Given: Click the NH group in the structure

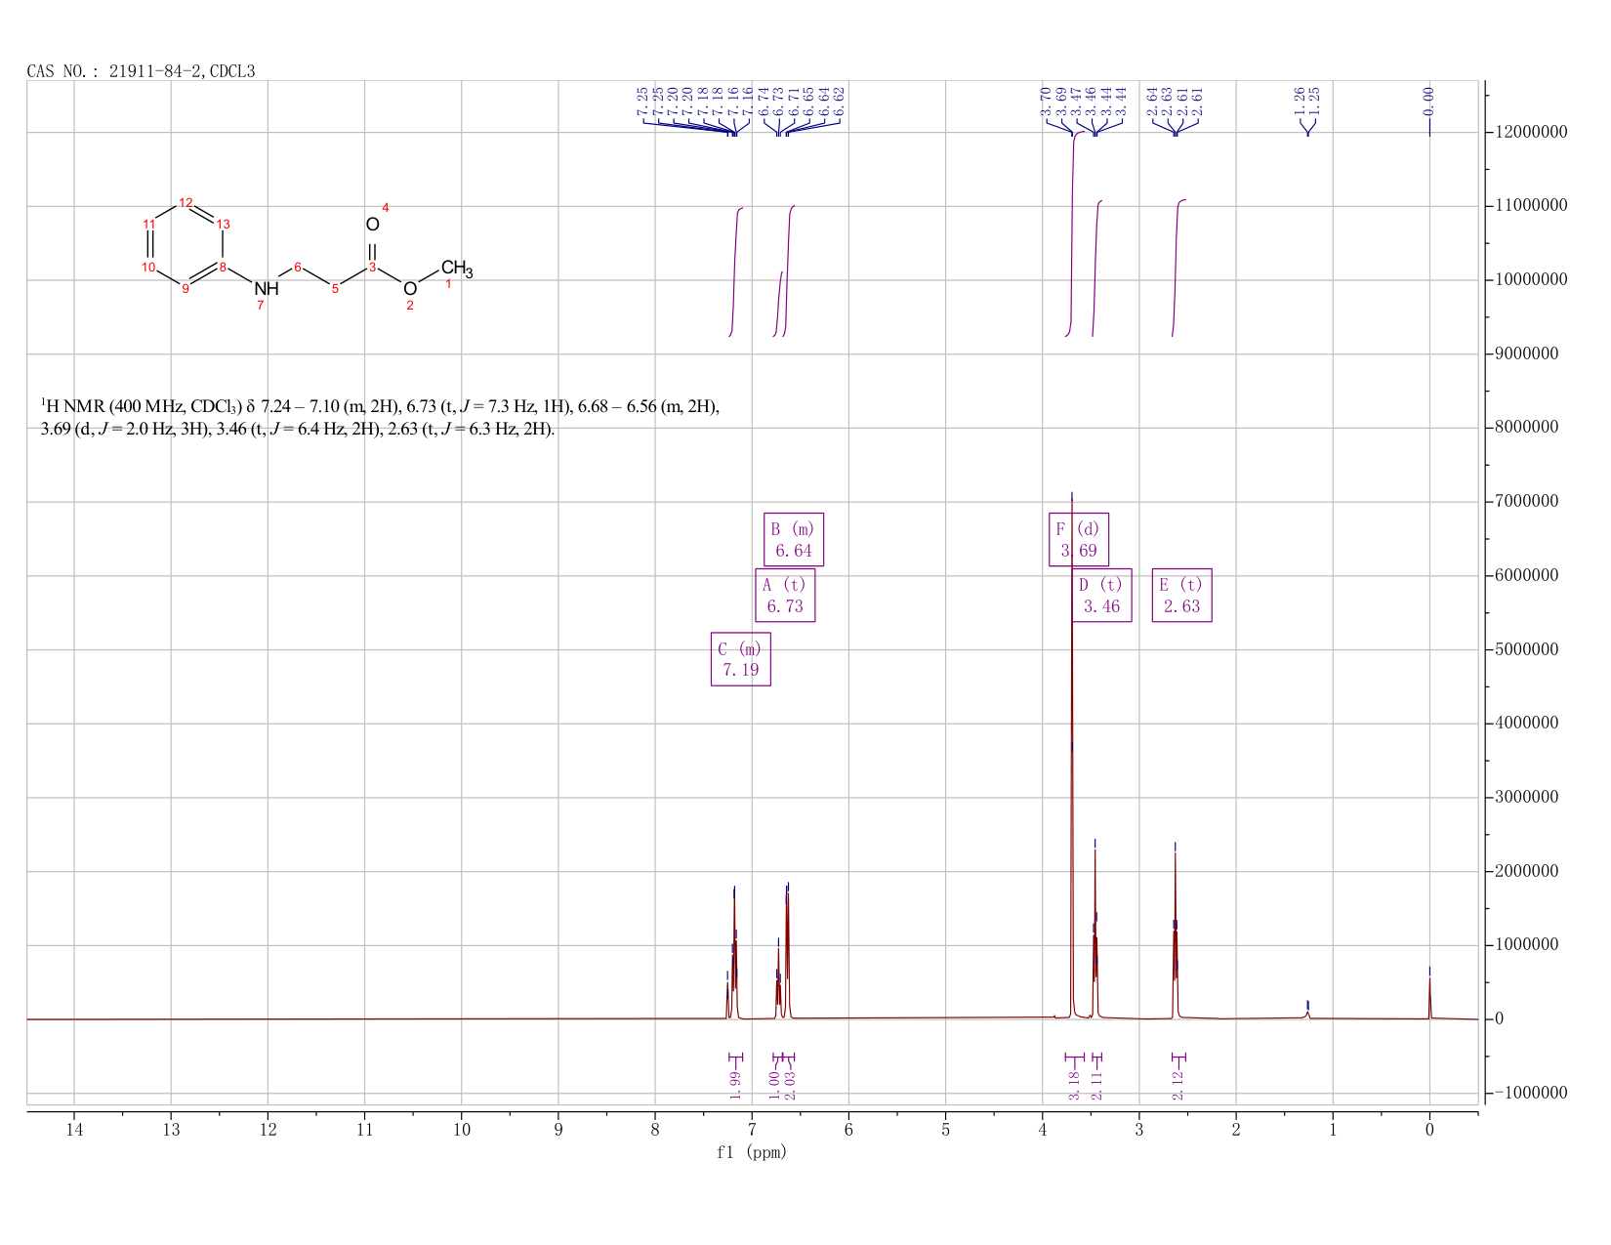Looking at the screenshot, I should pos(267,289).
